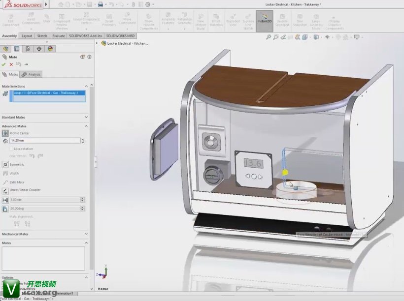Open the SOLIDWORKS Add-Ins tab

[x=85, y=36]
